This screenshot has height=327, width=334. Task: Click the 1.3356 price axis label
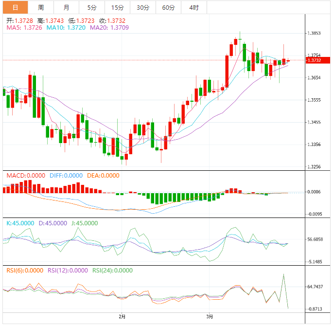click(x=314, y=145)
